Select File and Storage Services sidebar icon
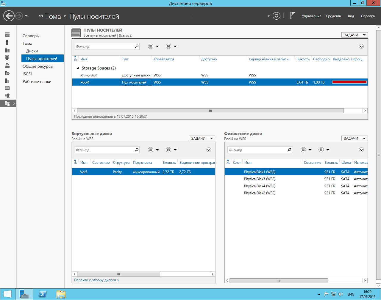 7,103
